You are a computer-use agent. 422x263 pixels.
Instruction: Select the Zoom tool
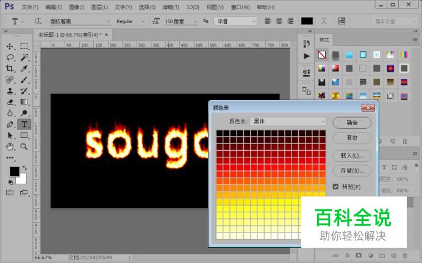24,146
